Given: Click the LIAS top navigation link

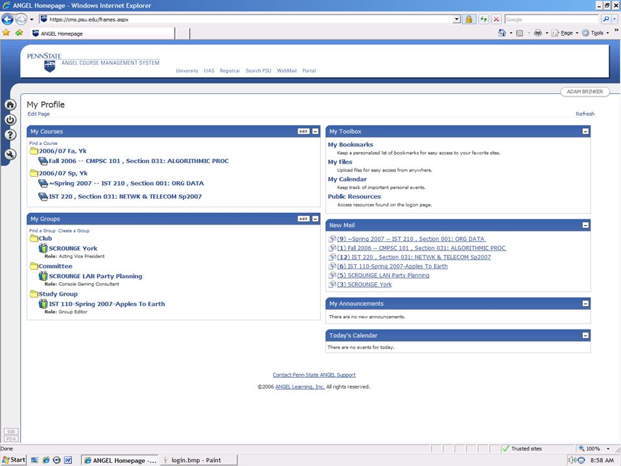Looking at the screenshot, I should pos(209,71).
